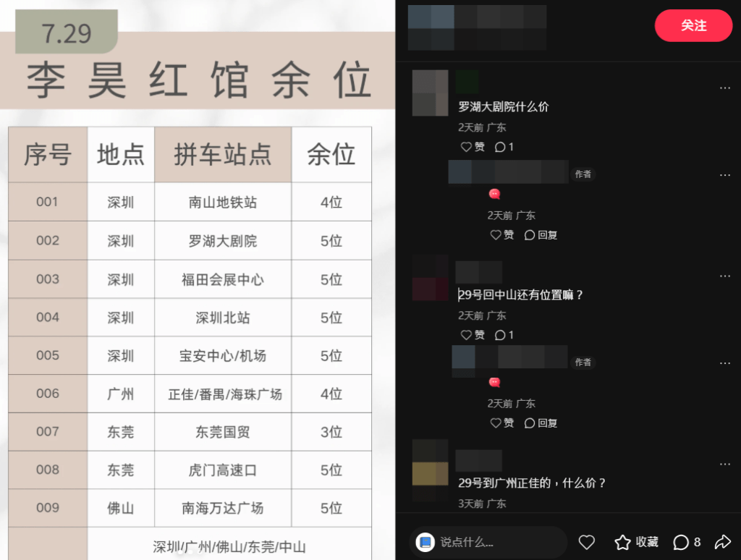Click cell 深圳北站
The image size is (741, 560).
pyautogui.click(x=223, y=318)
